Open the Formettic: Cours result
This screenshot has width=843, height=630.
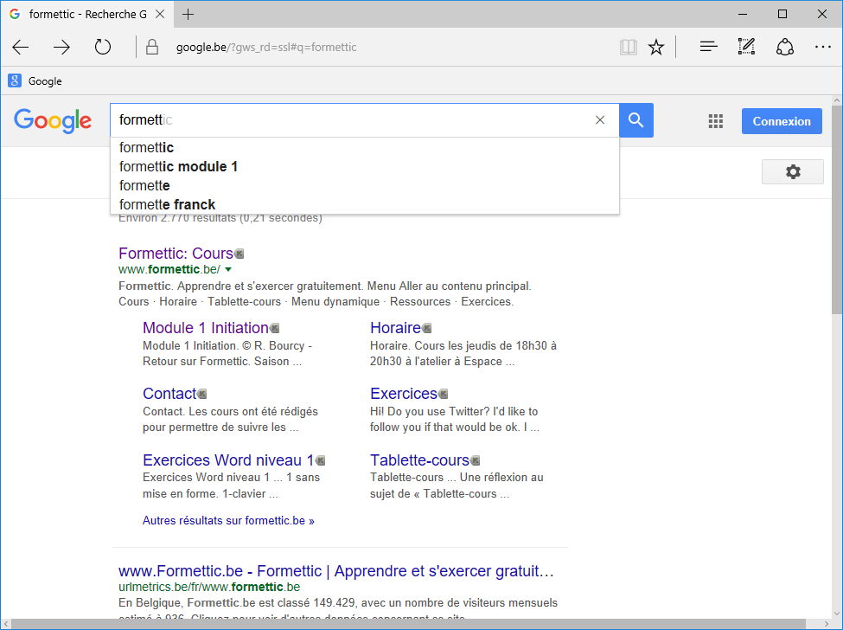tap(176, 254)
